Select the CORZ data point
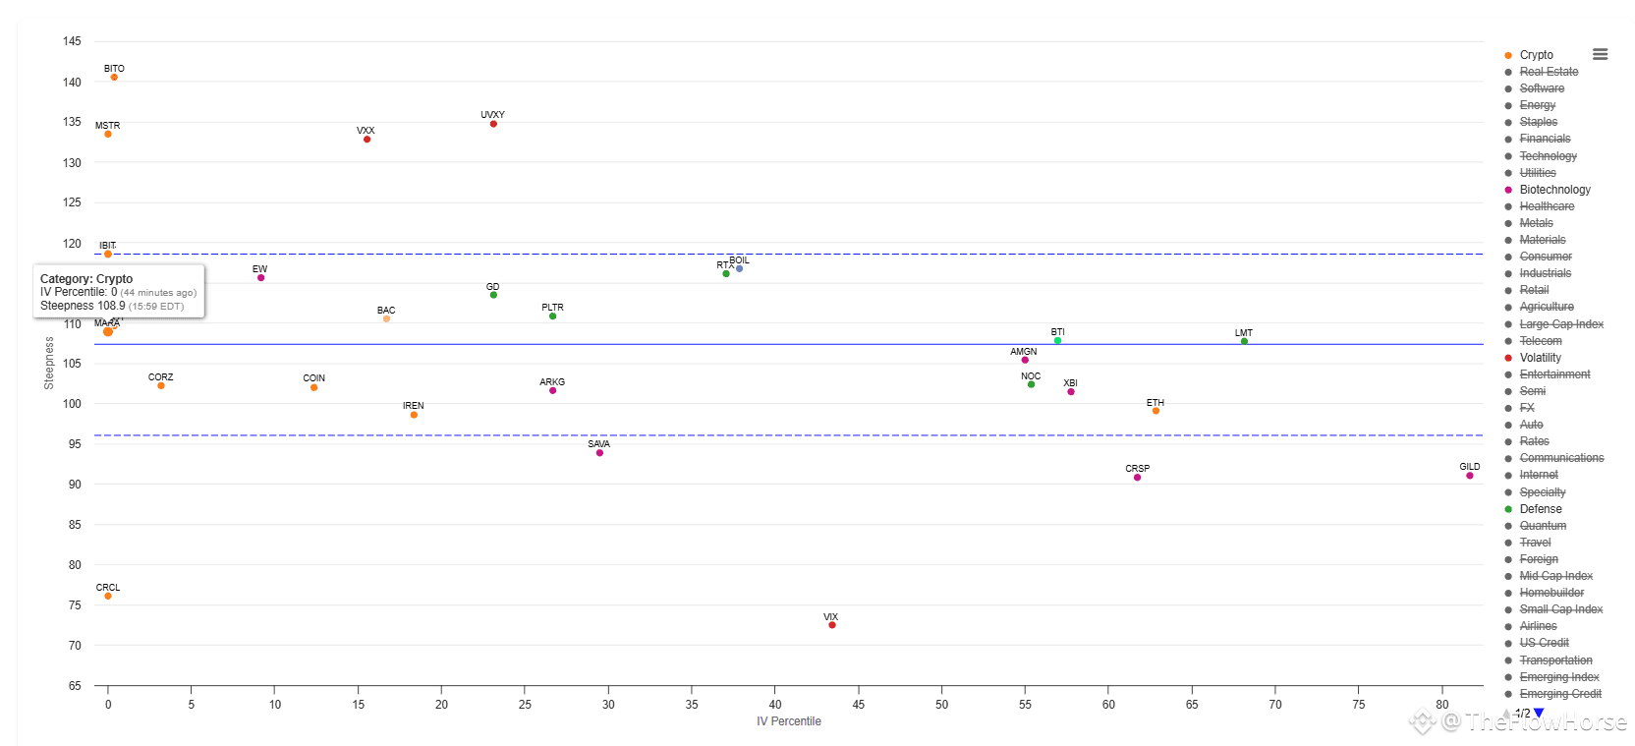Viewport: 1635px width, 746px height. click(161, 385)
